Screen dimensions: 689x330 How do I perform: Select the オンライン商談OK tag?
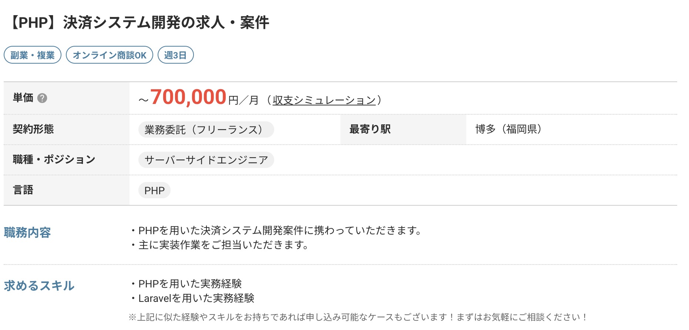pyautogui.click(x=110, y=55)
